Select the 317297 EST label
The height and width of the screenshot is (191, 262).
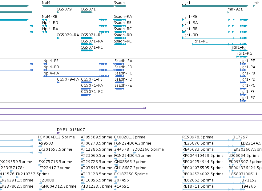pos(240,137)
